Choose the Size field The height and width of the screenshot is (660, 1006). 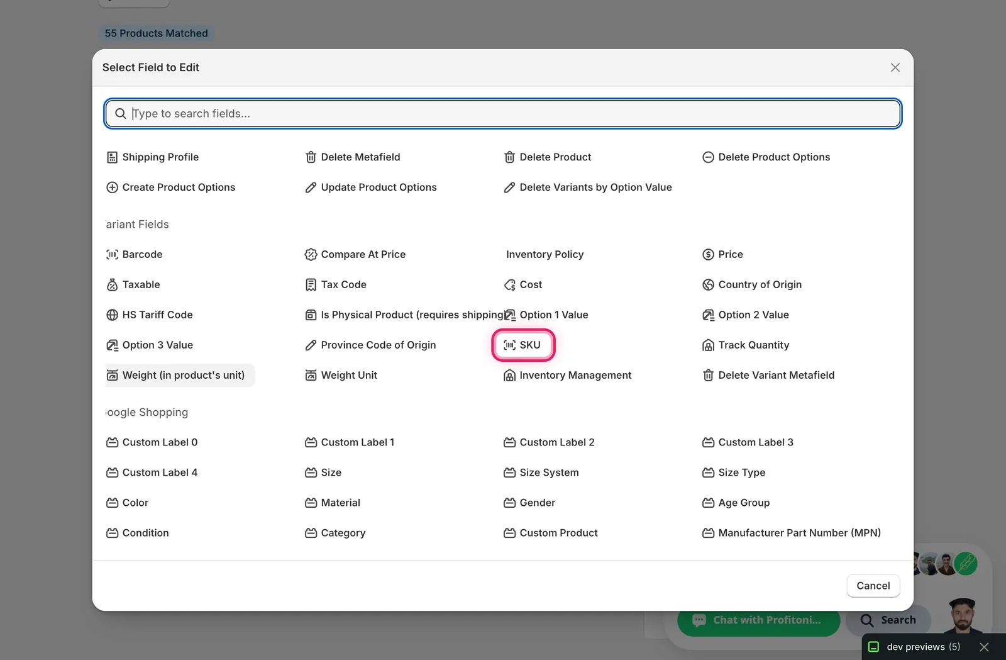pyautogui.click(x=323, y=473)
